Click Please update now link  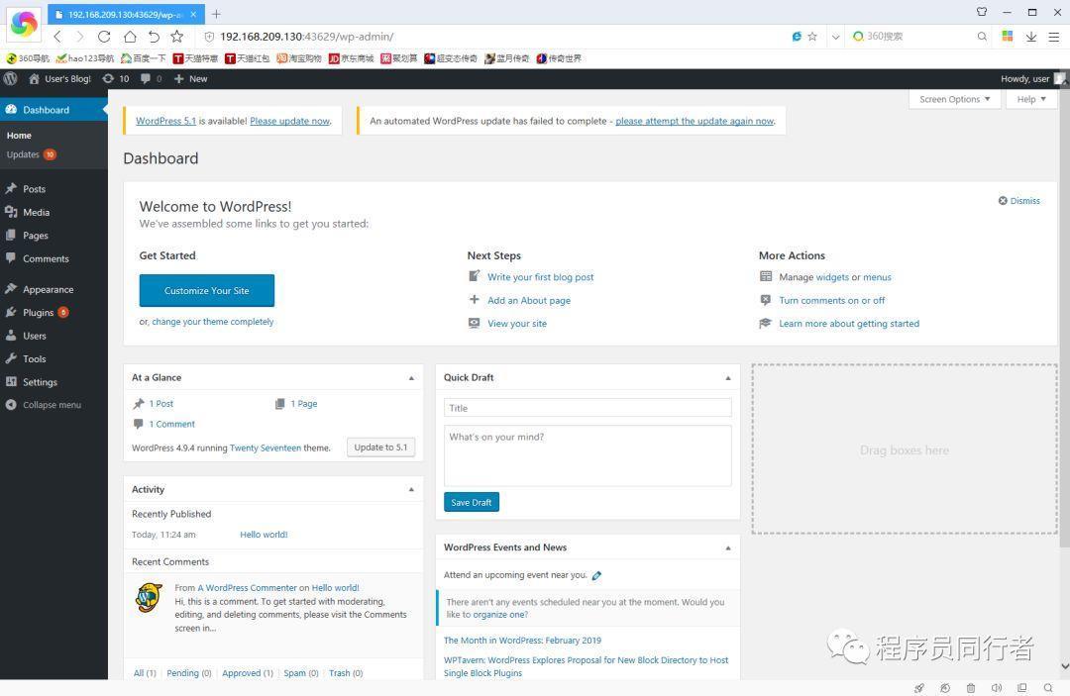pyautogui.click(x=290, y=121)
